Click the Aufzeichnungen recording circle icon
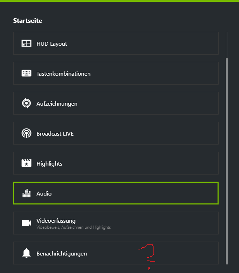This screenshot has height=273, width=239. pyautogui.click(x=26, y=103)
